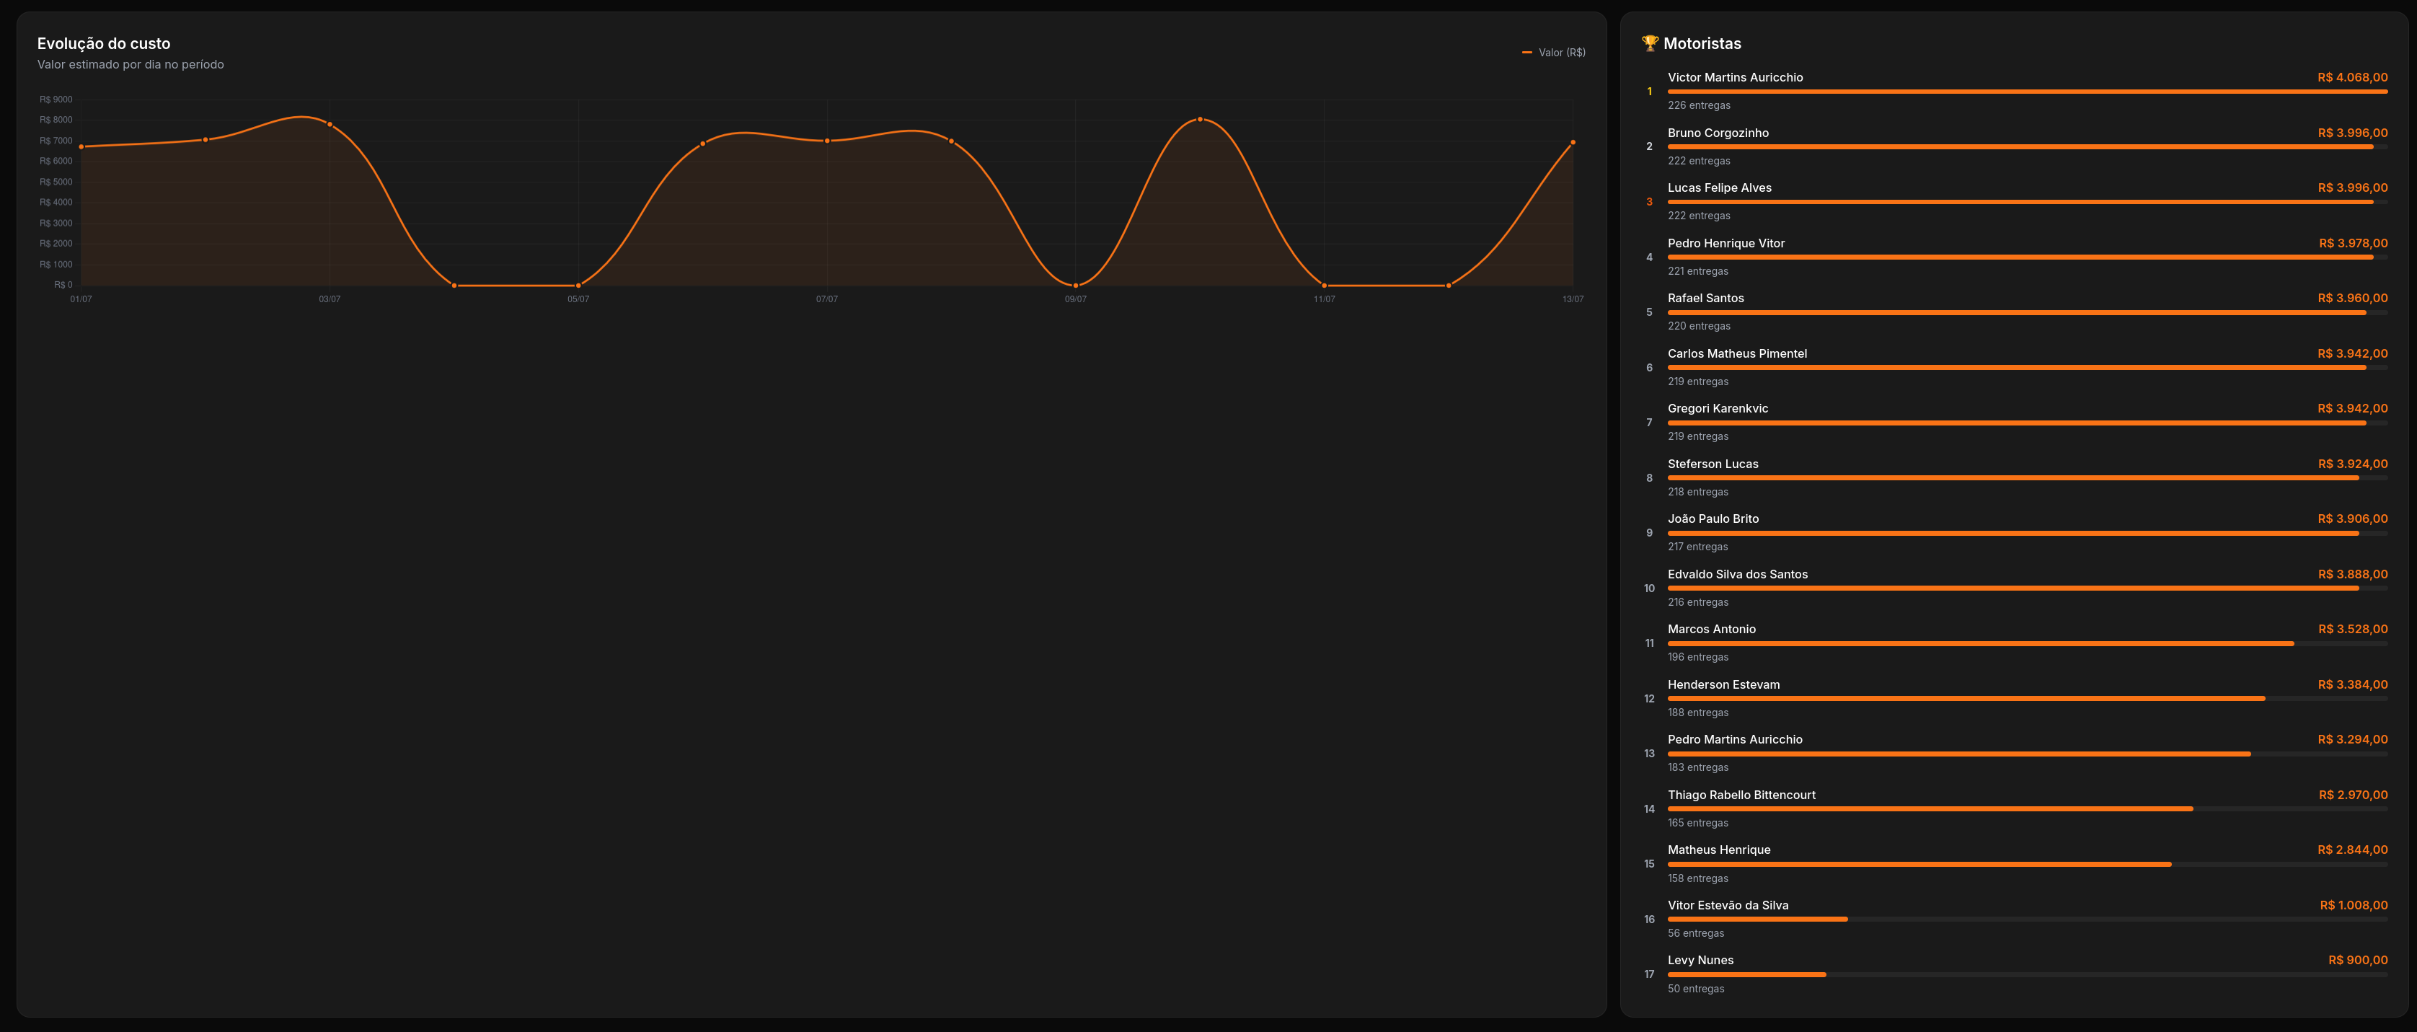Click subtitle Valor estimado por dia no período
Image resolution: width=2417 pixels, height=1032 pixels.
tap(131, 65)
